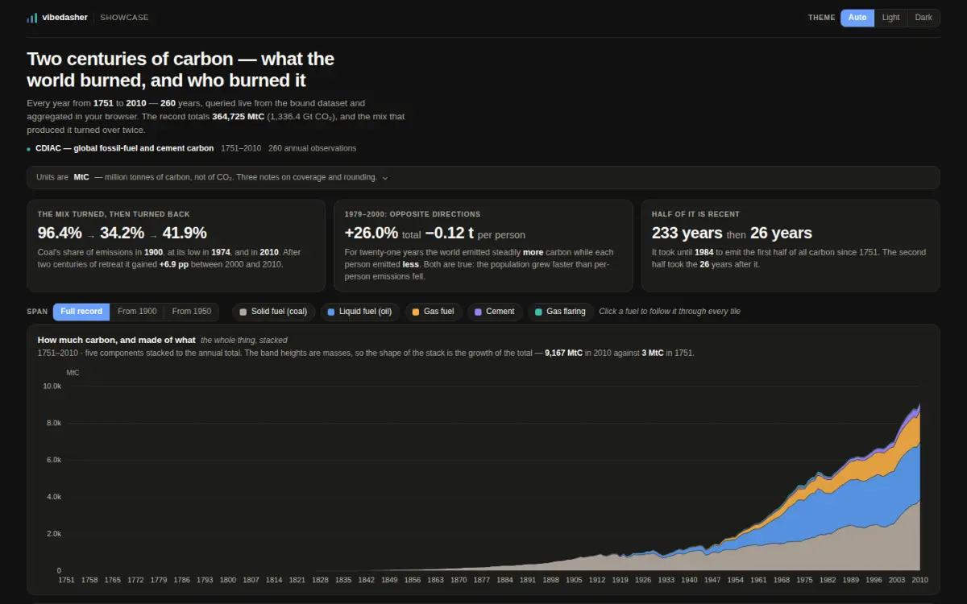
Task: Click the MtC axis unit label
Action: 73,373
